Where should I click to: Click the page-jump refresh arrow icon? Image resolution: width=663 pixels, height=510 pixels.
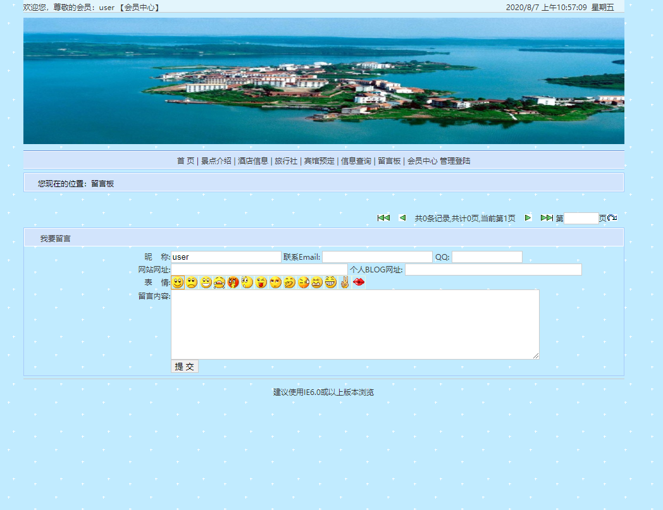611,217
